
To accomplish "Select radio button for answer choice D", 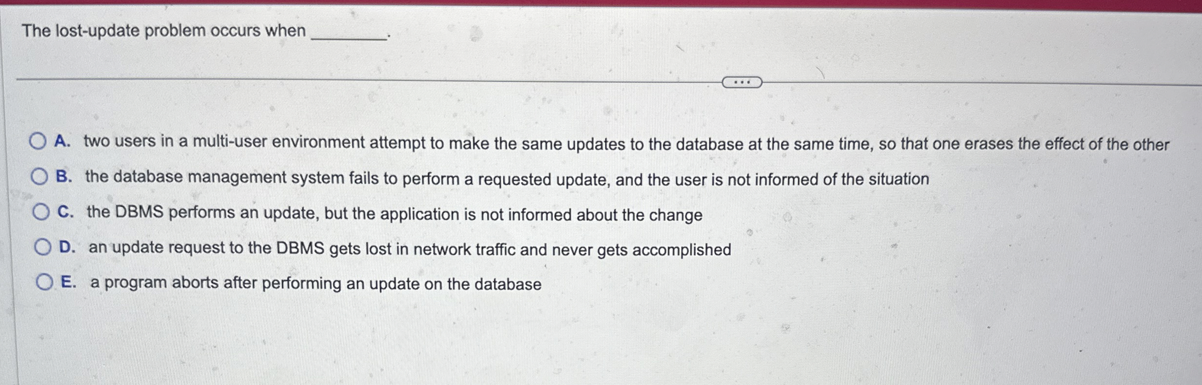I will [x=44, y=248].
